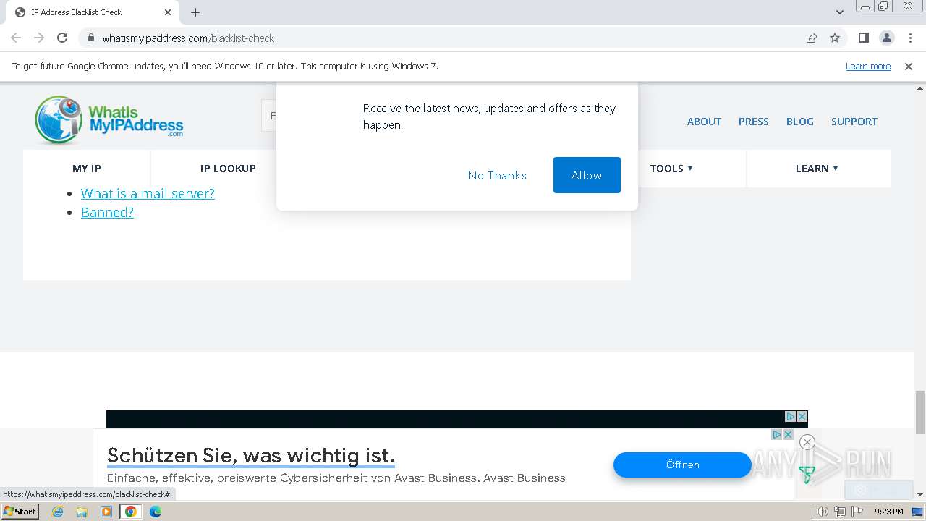Click the Öffnen button in the Avast ad
The width and height of the screenshot is (926, 521).
click(x=682, y=465)
